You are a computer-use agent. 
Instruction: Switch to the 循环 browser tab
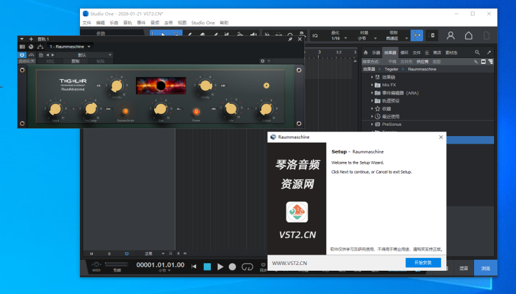pyautogui.click(x=404, y=53)
